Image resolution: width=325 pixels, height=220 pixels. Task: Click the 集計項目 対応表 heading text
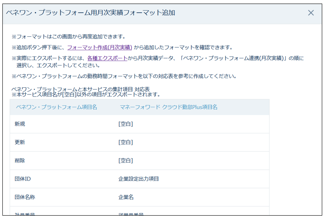point(81,89)
